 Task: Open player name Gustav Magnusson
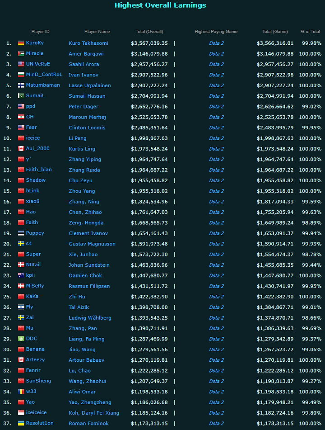coord(92,244)
